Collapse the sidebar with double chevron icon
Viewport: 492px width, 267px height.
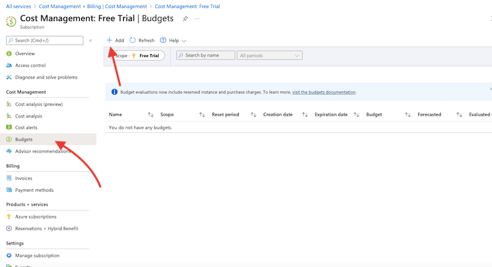click(90, 41)
